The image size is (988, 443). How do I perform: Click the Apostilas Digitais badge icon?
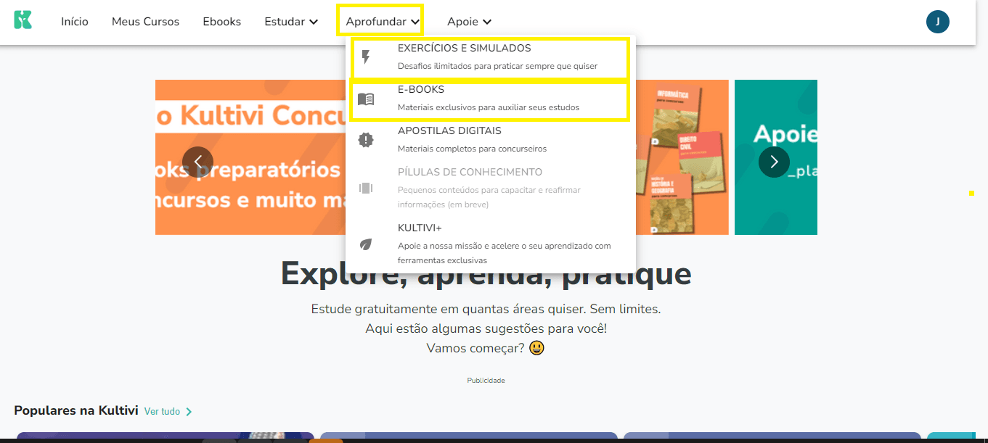click(366, 140)
